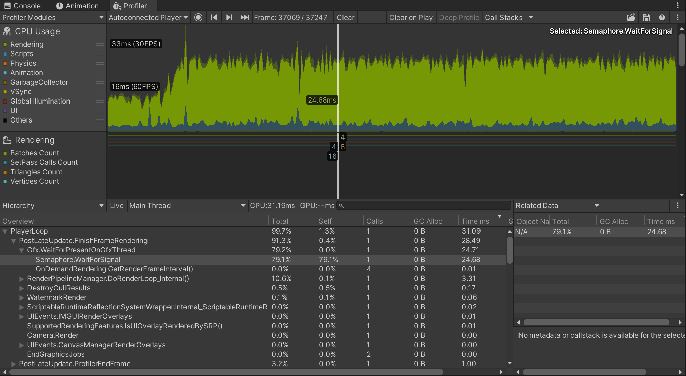Switch to the Console tab
686x376 pixels.
tap(23, 6)
